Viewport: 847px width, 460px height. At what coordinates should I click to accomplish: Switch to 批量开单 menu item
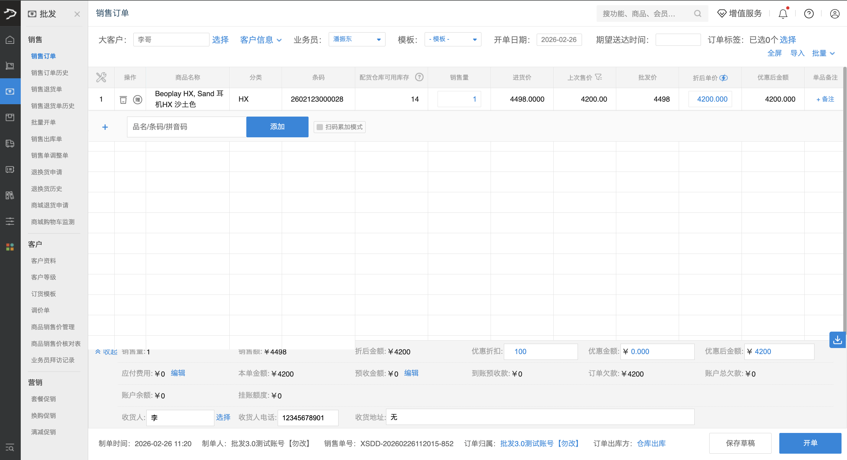pyautogui.click(x=44, y=122)
